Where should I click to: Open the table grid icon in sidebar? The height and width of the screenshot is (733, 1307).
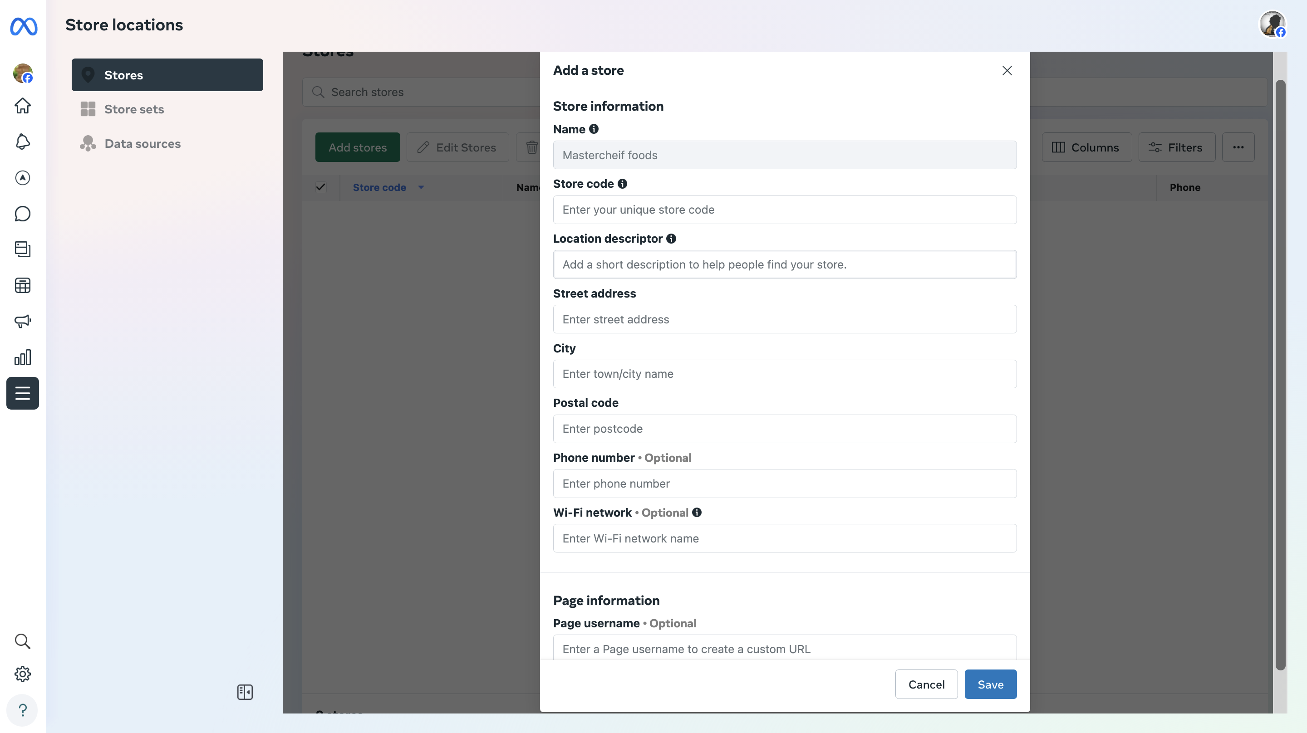[x=22, y=286]
